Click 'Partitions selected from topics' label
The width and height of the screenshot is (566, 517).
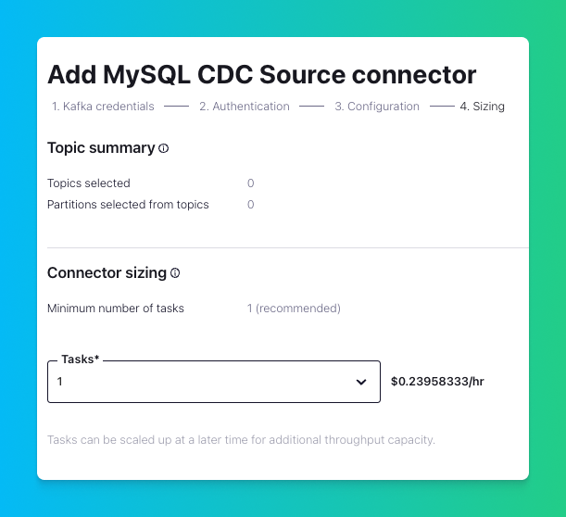pyautogui.click(x=128, y=205)
